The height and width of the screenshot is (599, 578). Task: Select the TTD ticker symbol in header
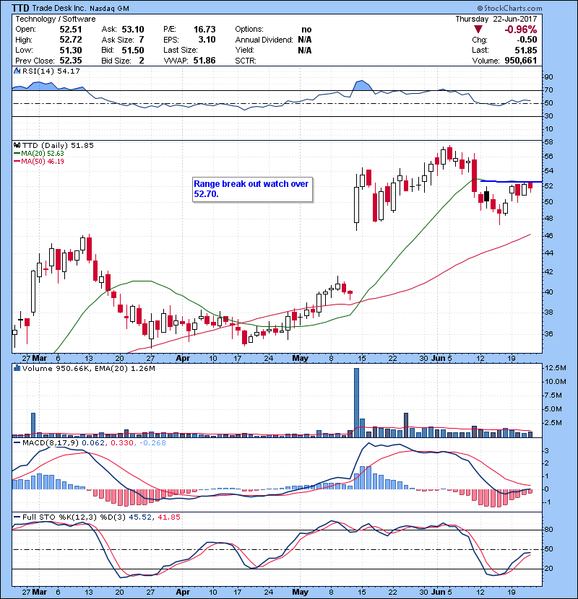click(x=20, y=8)
